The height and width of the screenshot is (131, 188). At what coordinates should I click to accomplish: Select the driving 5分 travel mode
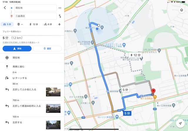7,24
